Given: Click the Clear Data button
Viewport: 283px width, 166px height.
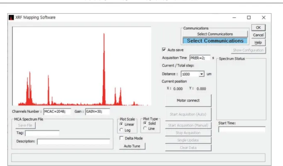Looking at the screenshot, I should click(188, 148).
